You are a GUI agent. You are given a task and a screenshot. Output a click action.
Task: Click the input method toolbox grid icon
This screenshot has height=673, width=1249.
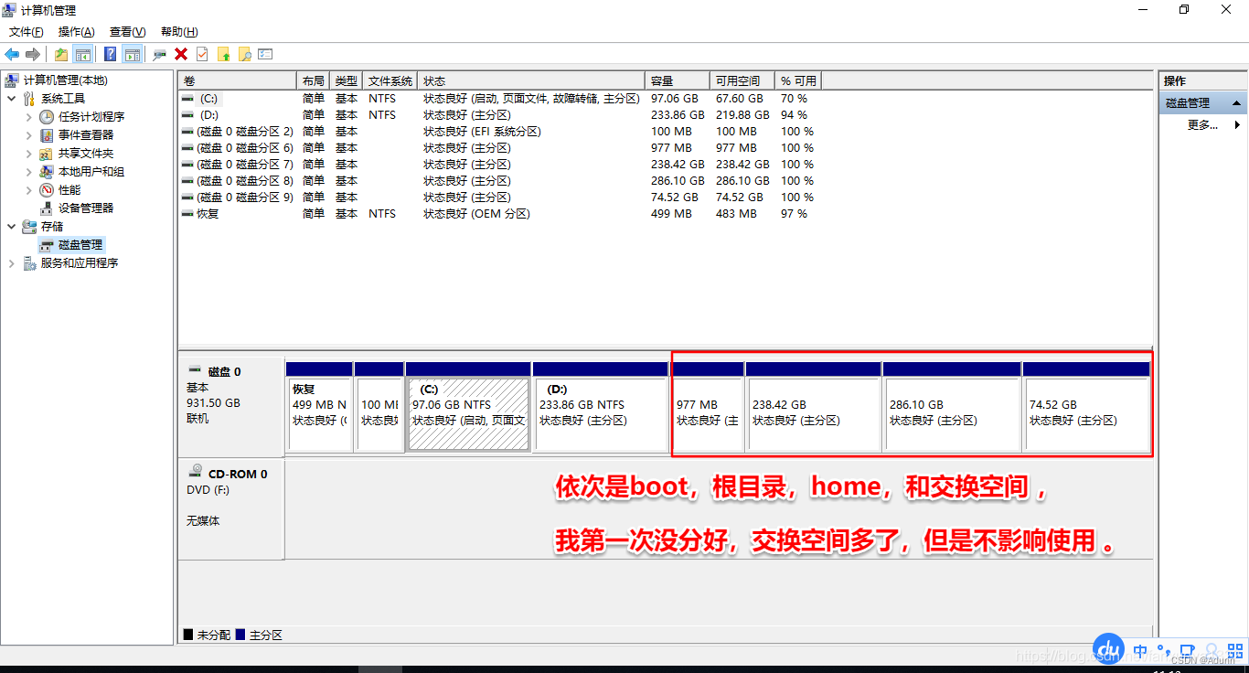coord(1235,651)
